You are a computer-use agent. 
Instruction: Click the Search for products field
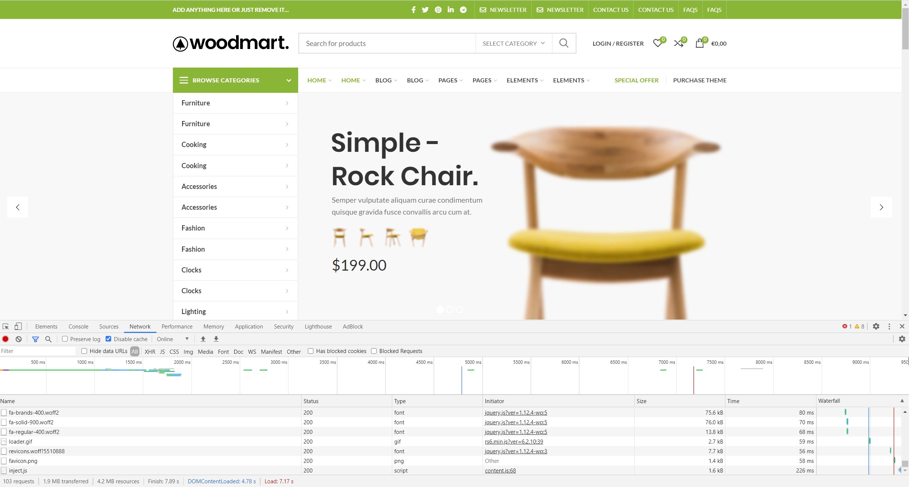click(387, 43)
